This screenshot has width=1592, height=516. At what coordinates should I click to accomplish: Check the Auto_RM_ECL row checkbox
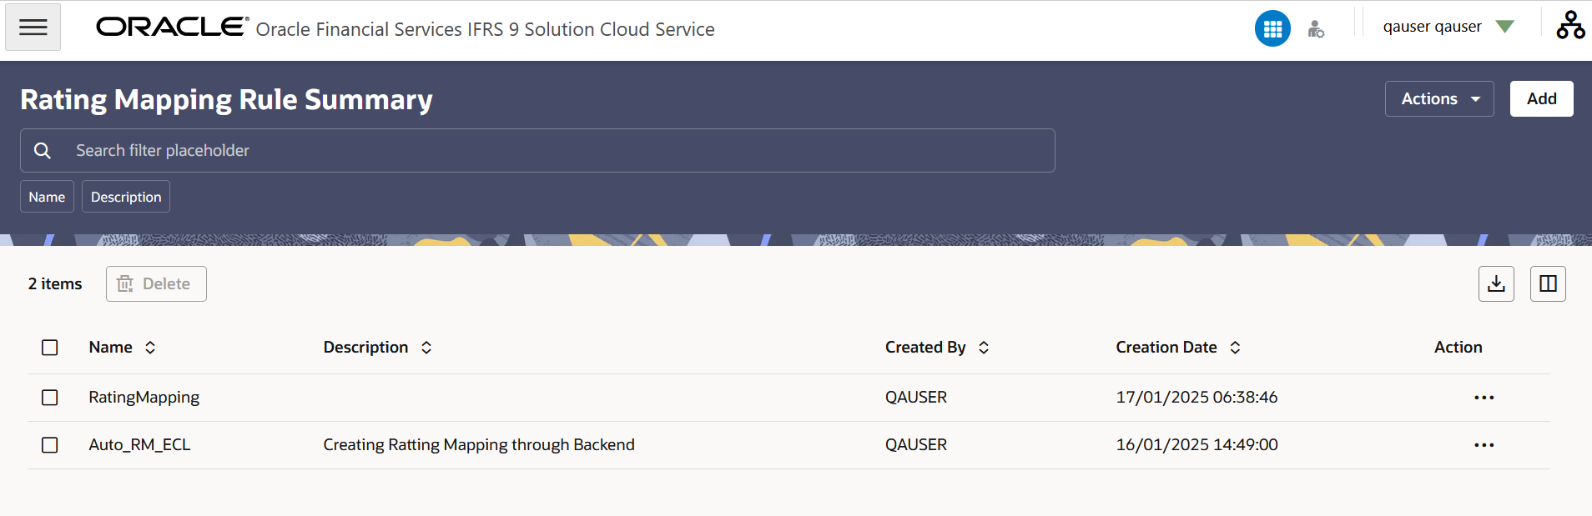tap(50, 445)
